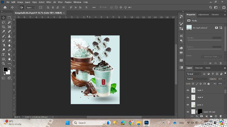Create a new group folder in Layers

(x=211, y=116)
